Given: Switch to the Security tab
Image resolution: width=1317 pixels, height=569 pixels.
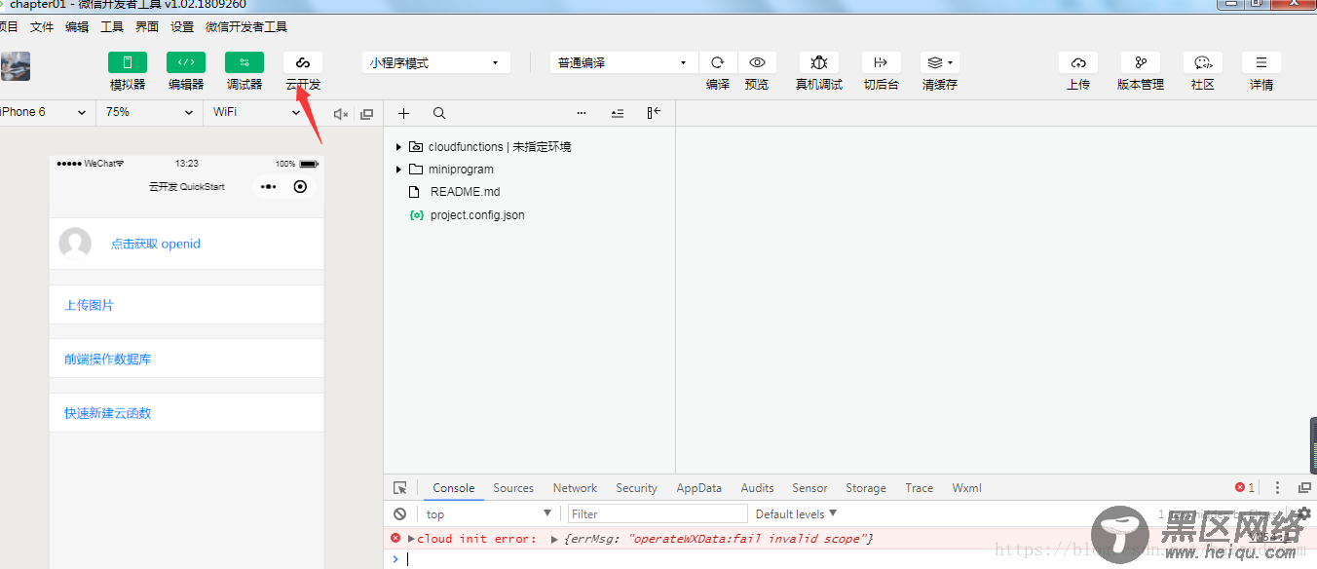Looking at the screenshot, I should pyautogui.click(x=637, y=488).
